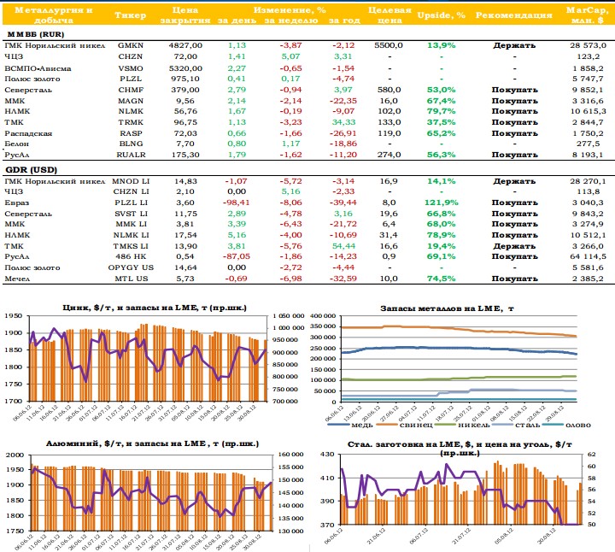The height and width of the screenshot is (552, 615).
Task: Click the 486 HK ticker
Action: pyautogui.click(x=131, y=256)
